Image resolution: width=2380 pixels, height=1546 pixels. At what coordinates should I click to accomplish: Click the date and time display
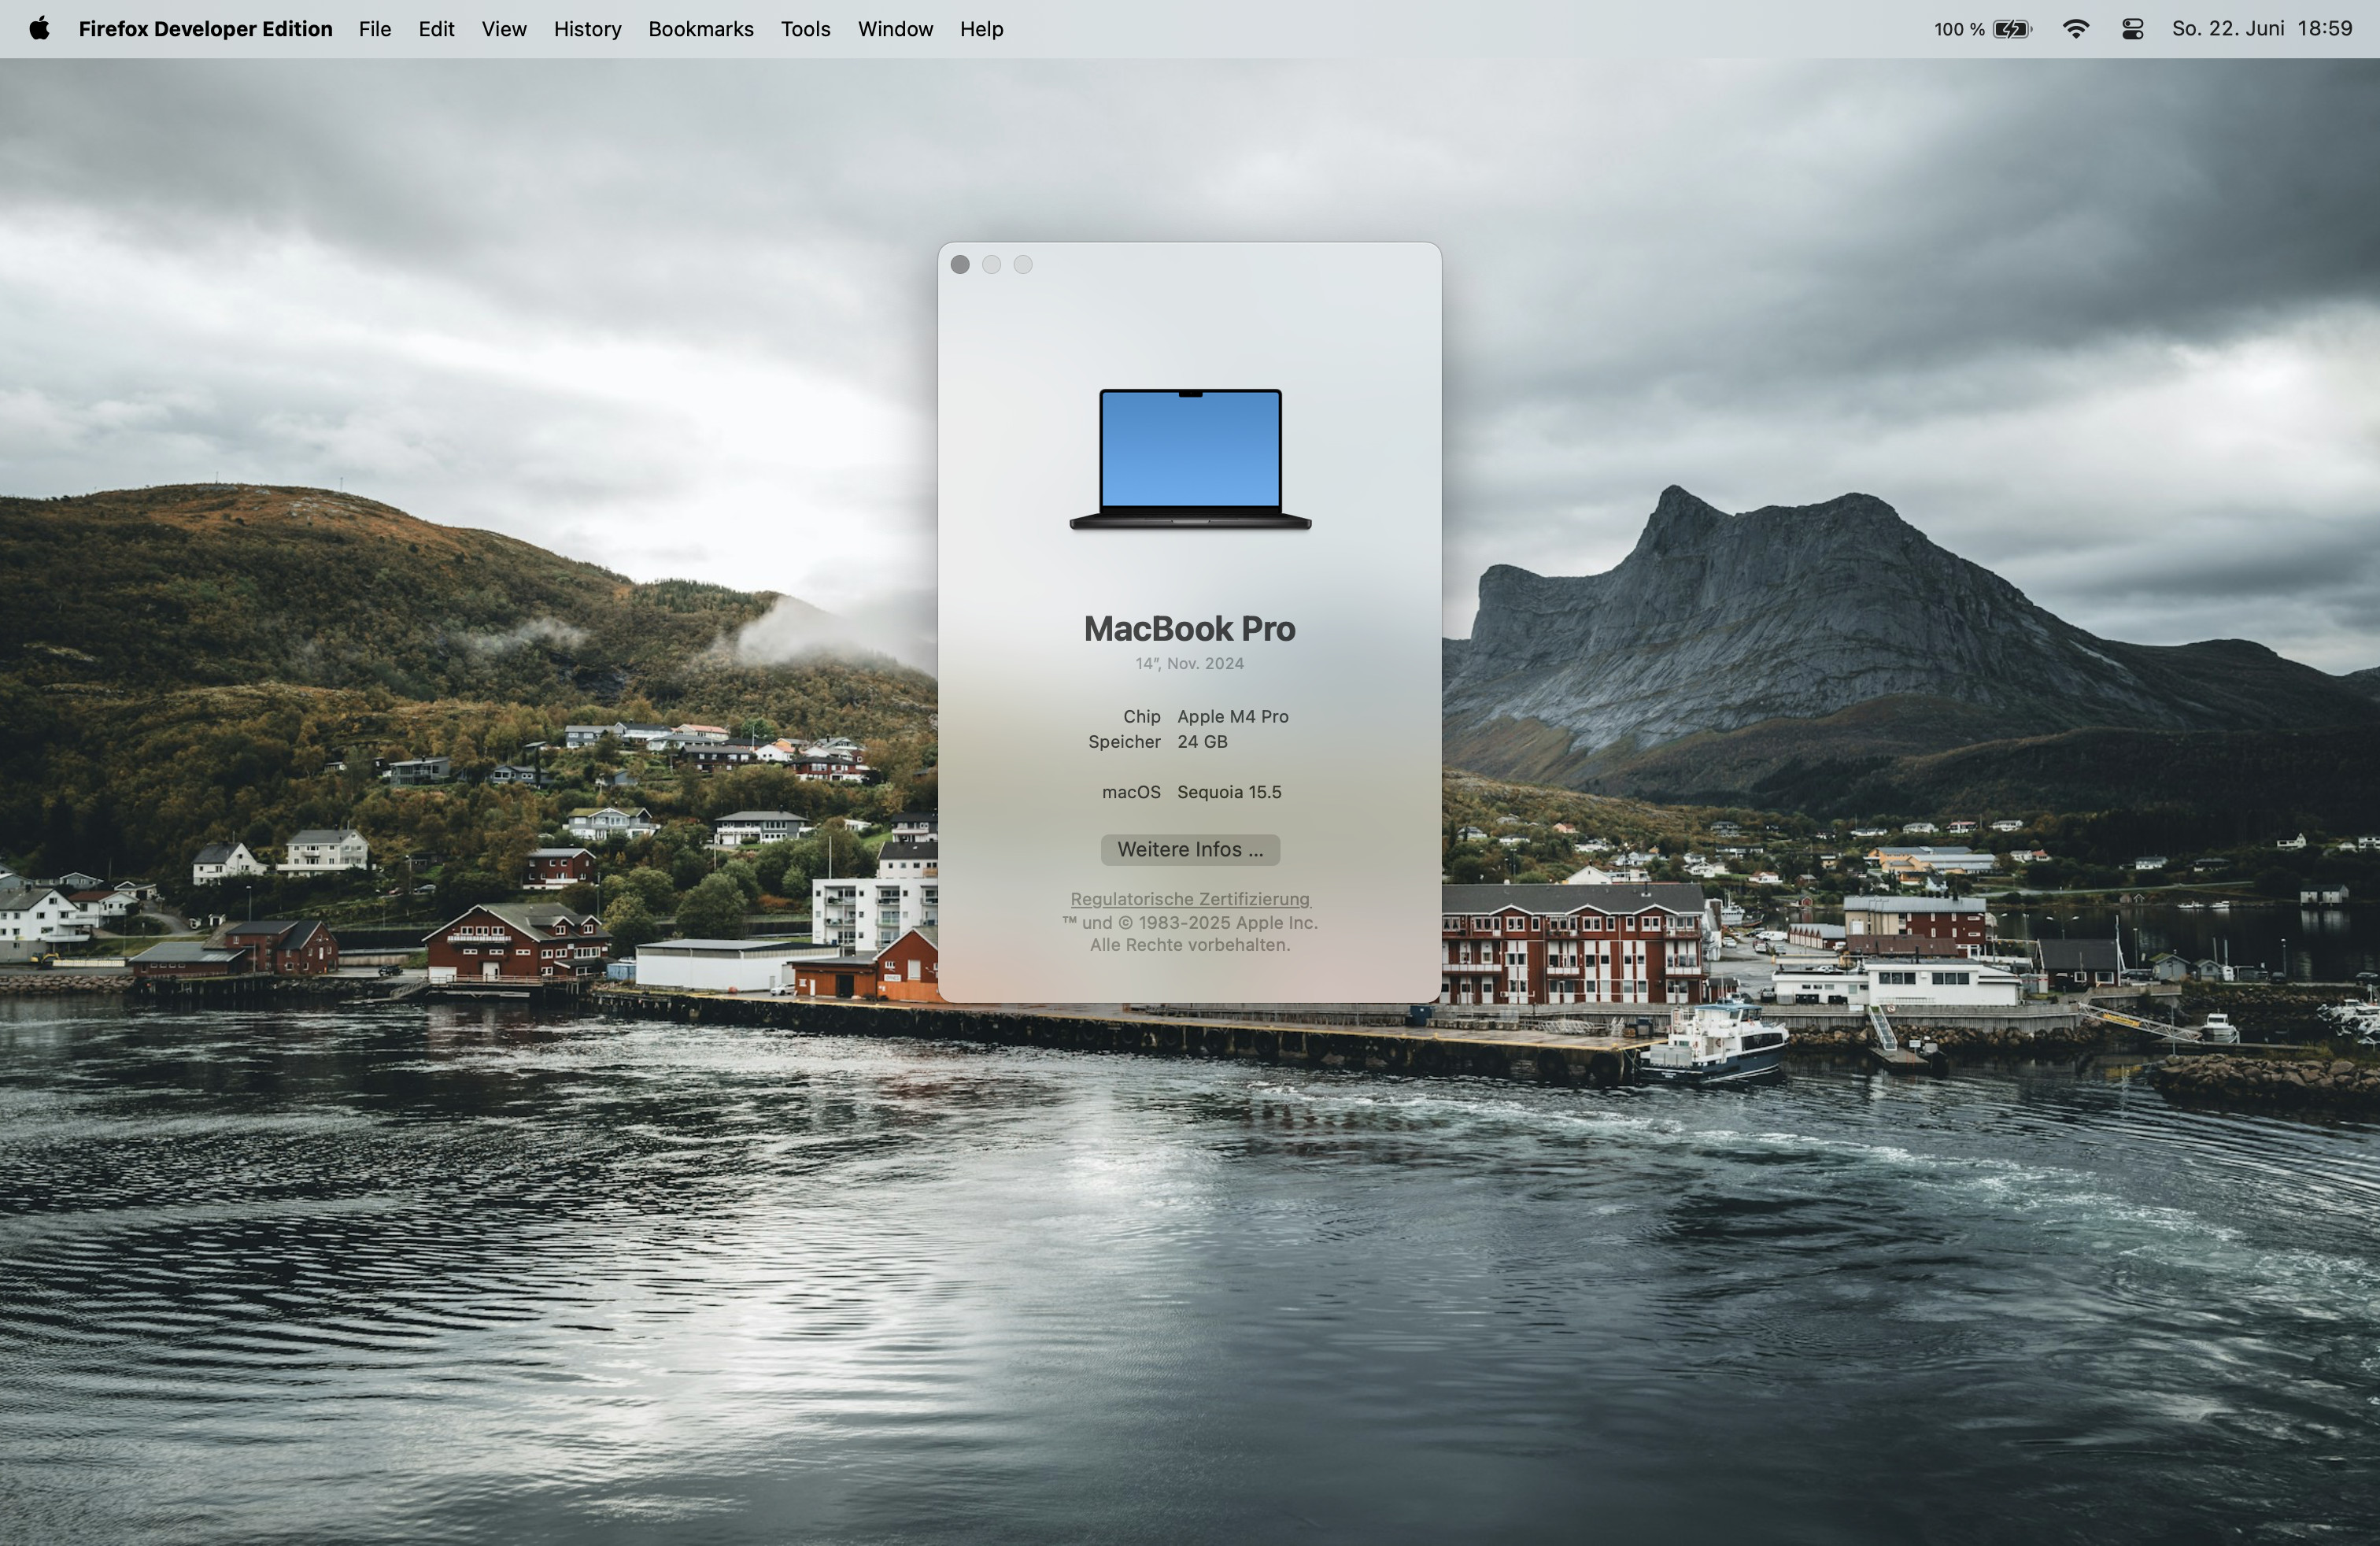(x=2262, y=29)
